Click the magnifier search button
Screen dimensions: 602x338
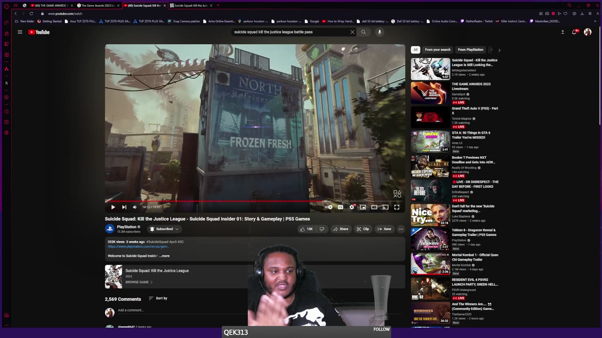[364, 32]
